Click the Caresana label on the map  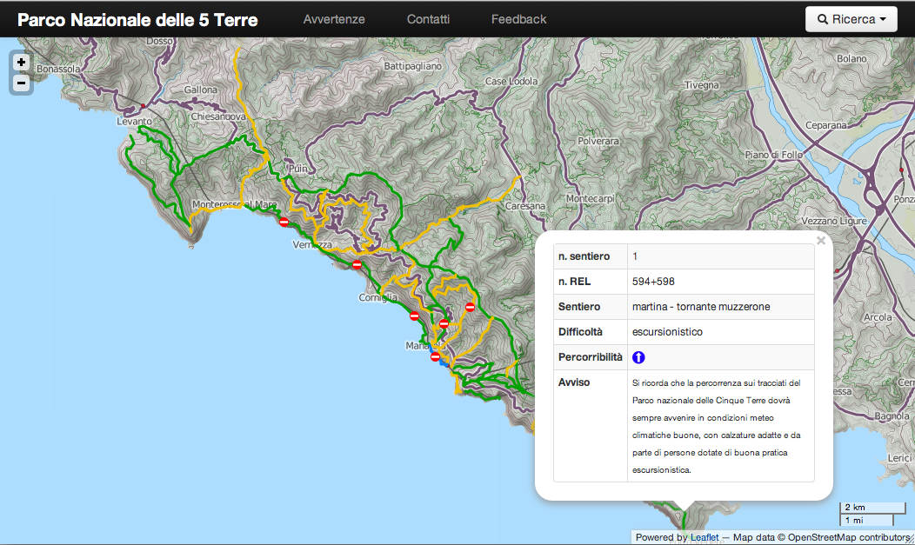[525, 206]
